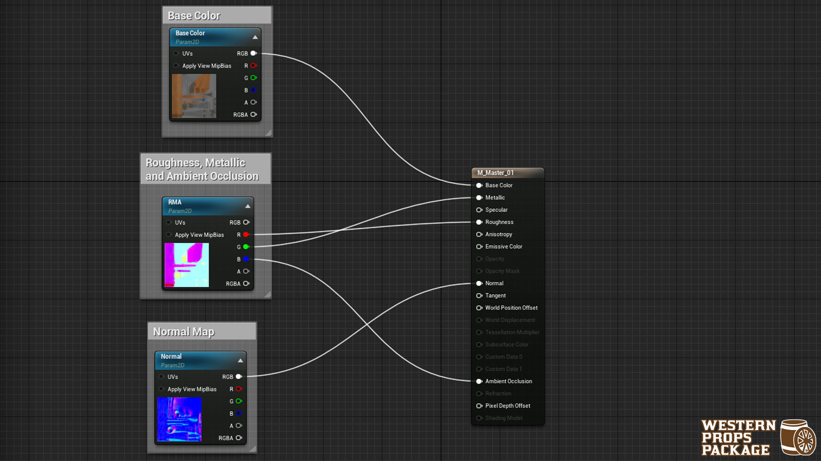Click the RGB output pin on Normal node
The width and height of the screenshot is (821, 461).
[239, 376]
